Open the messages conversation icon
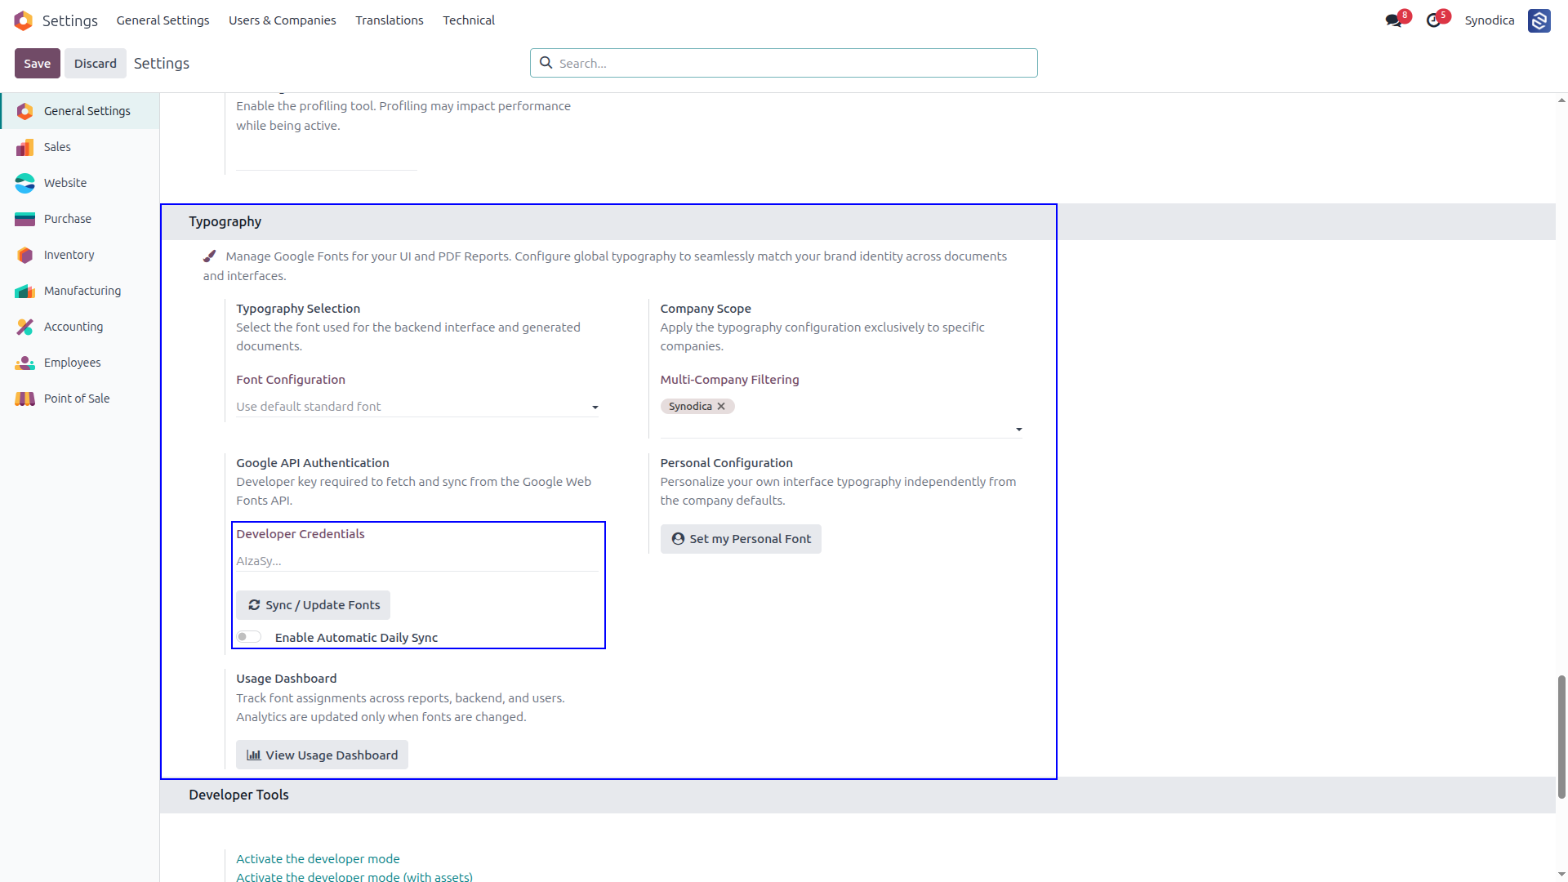Screen dimensions: 1568x882 (1393, 20)
